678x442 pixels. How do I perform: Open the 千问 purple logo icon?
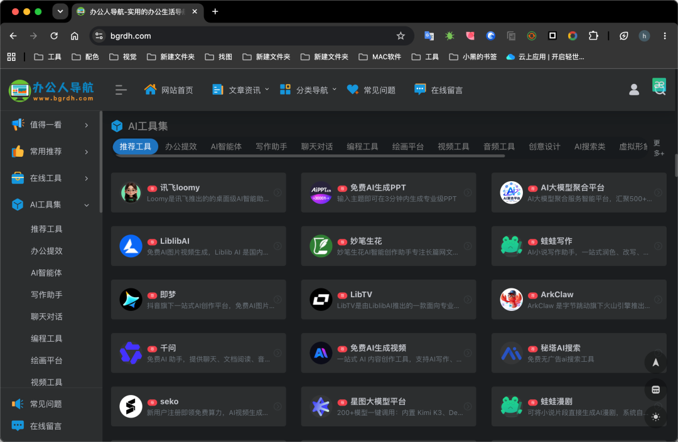pos(131,353)
